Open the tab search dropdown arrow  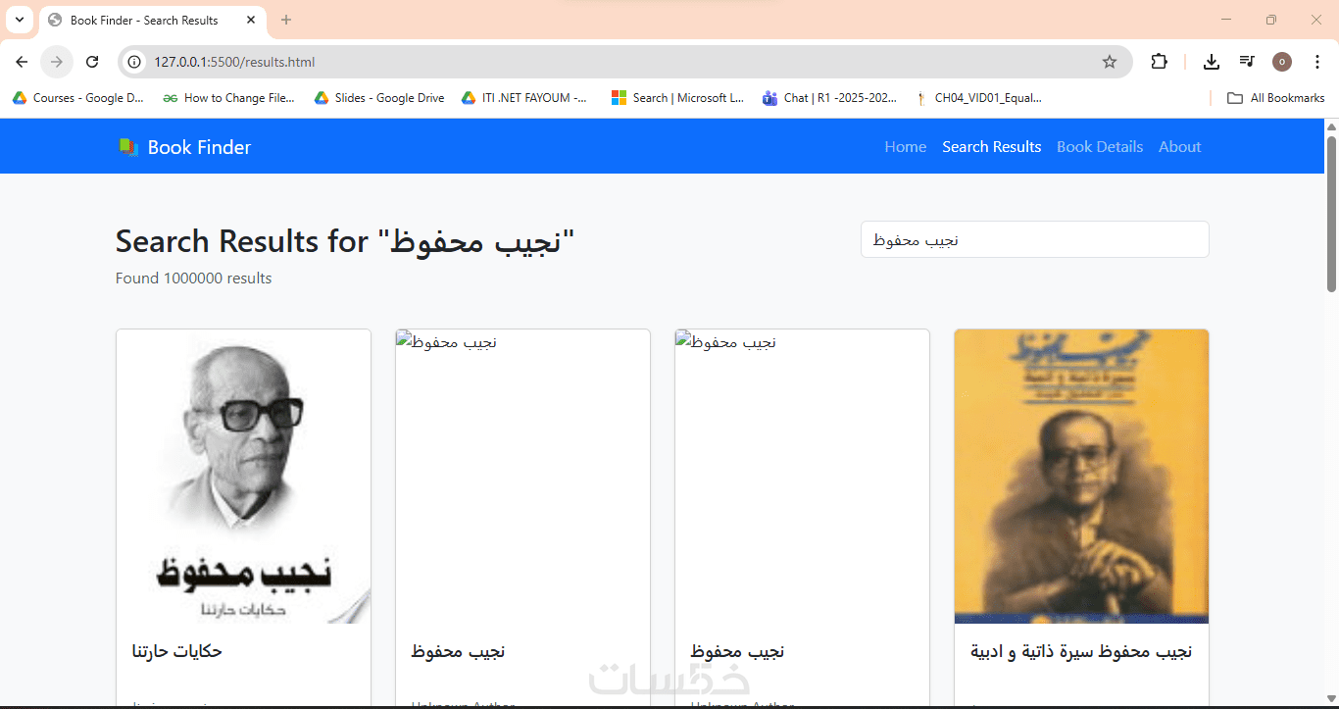[19, 20]
